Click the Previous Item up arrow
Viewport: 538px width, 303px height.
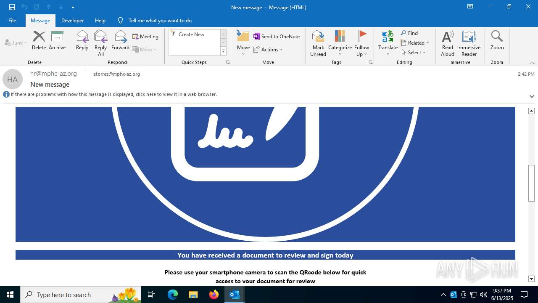tap(49, 7)
